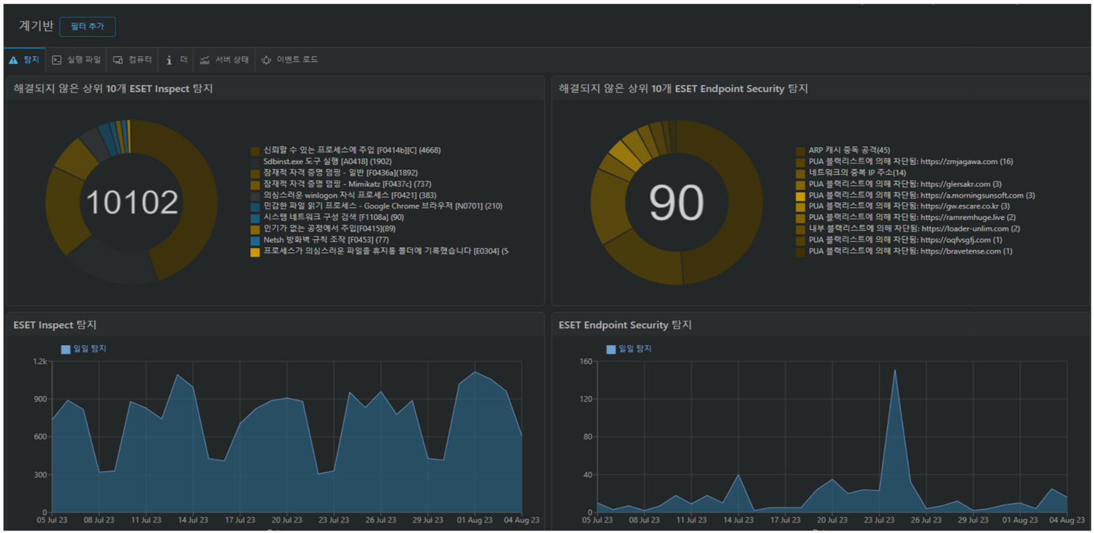Click the ESET Inspect 탐지 area chart title
This screenshot has width=1094, height=533.
pos(55,325)
